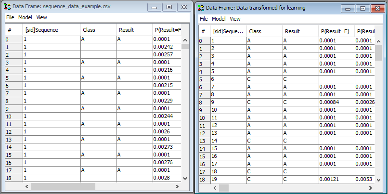Click horizontal scrollbar thumb in left window

click(x=63, y=186)
